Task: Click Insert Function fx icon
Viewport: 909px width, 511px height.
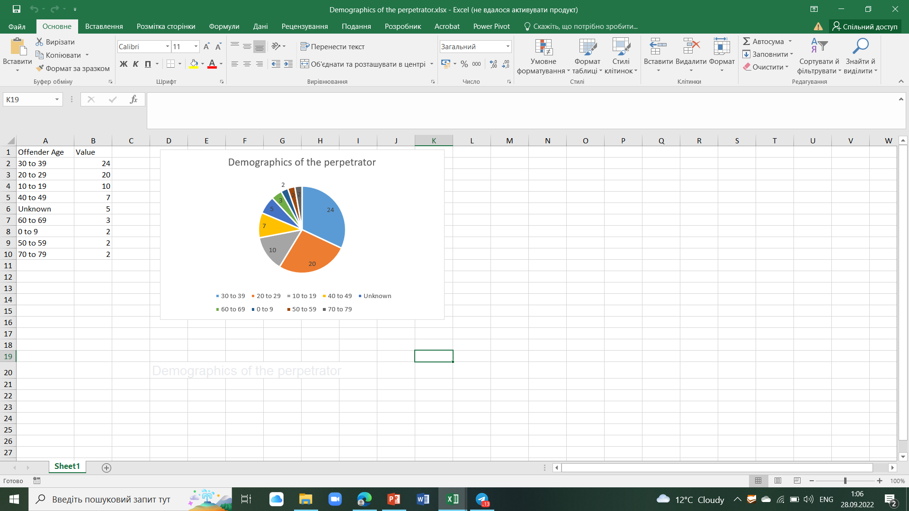Action: click(134, 99)
